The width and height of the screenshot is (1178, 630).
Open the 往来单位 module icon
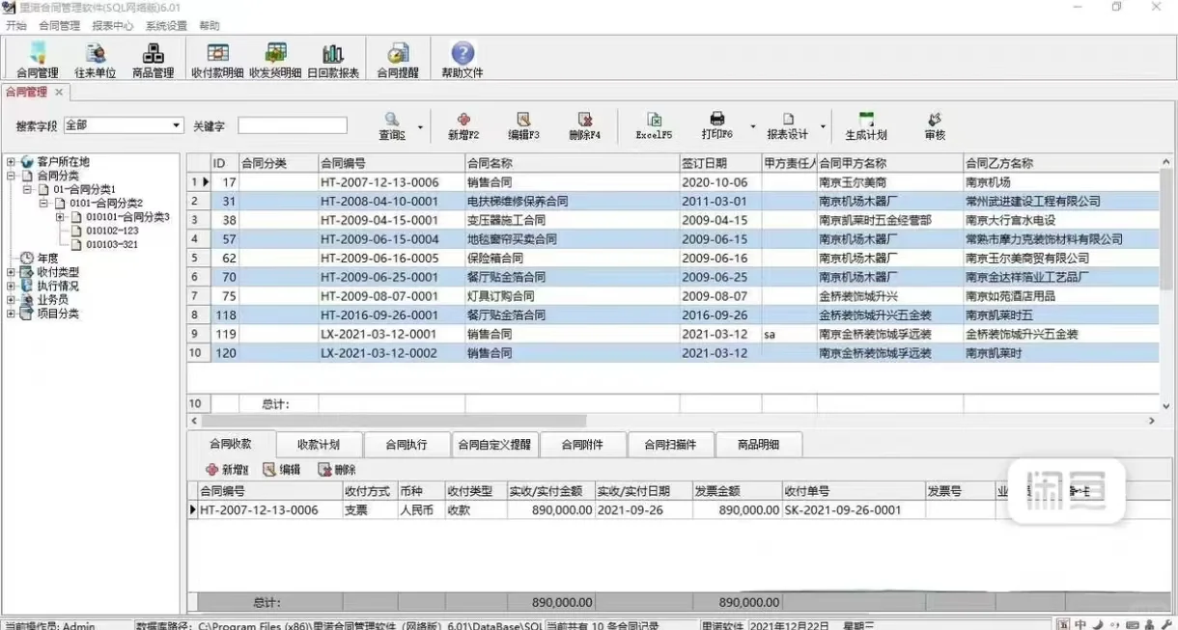[94, 59]
